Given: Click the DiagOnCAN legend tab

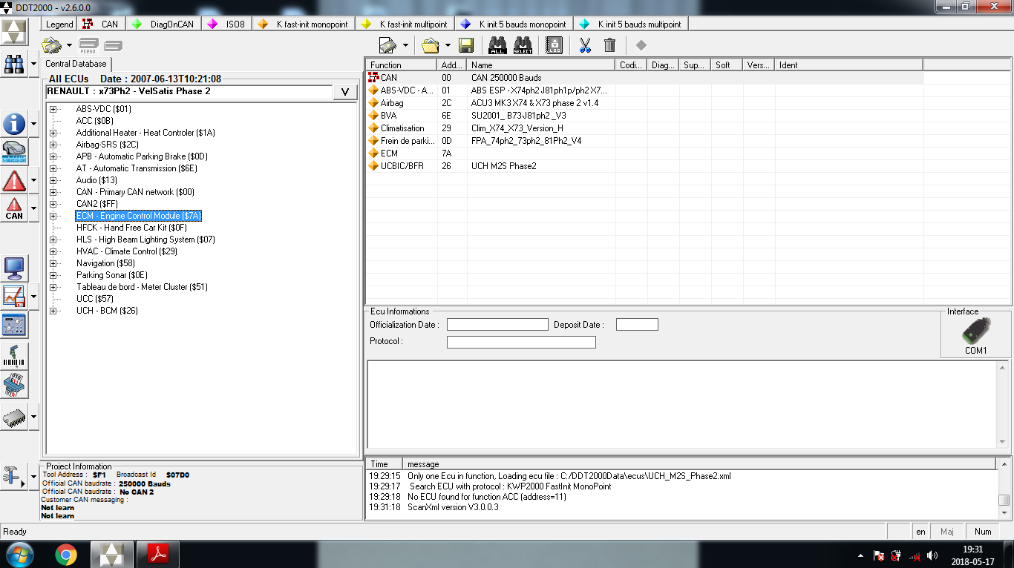Looking at the screenshot, I should [x=163, y=24].
